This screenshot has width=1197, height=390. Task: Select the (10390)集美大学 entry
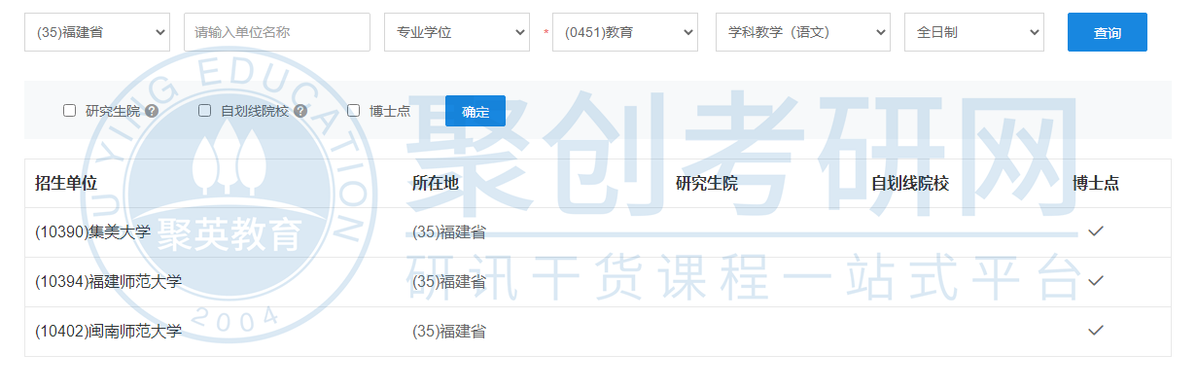92,232
